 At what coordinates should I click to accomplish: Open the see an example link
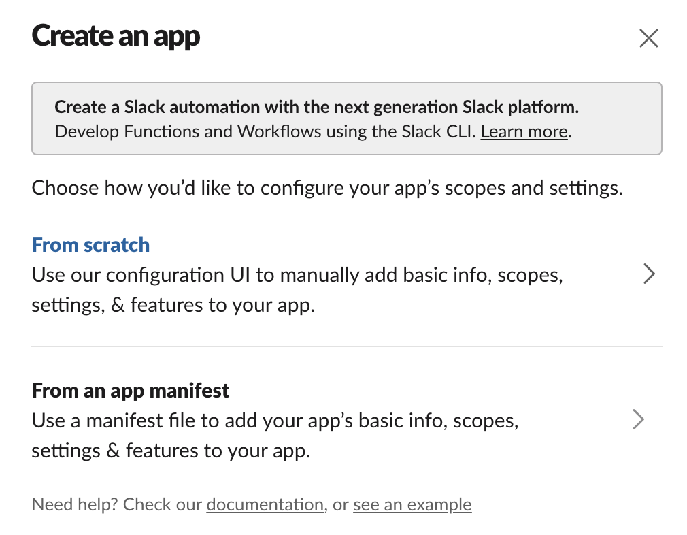[412, 504]
